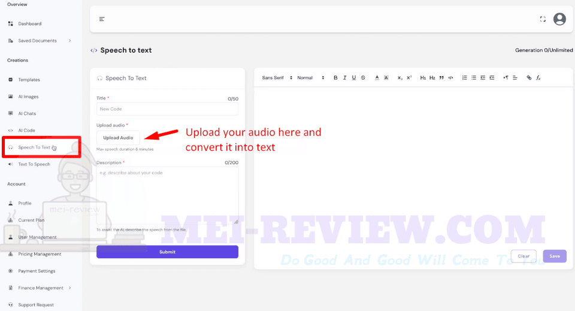Open the user avatar menu
Screen dimensions: 575x311
pyautogui.click(x=559, y=19)
